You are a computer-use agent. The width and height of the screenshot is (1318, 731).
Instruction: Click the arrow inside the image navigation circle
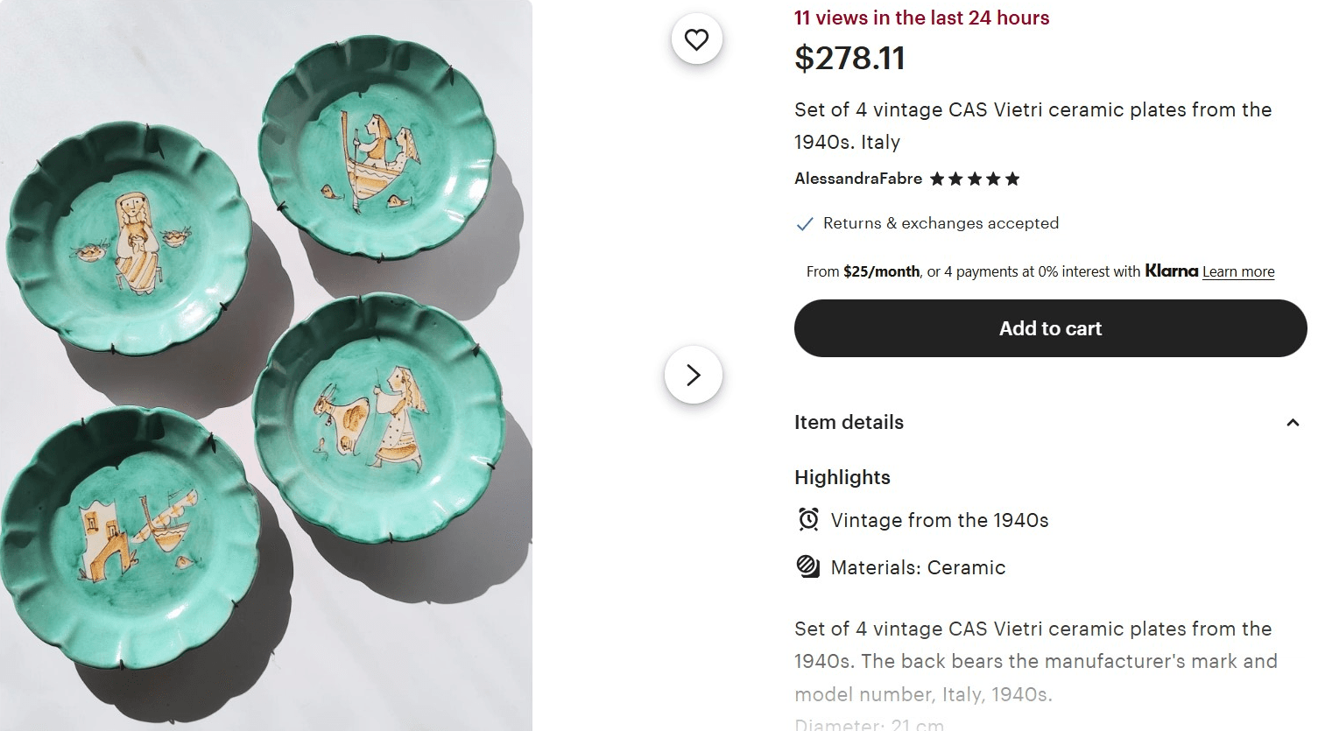click(x=694, y=374)
